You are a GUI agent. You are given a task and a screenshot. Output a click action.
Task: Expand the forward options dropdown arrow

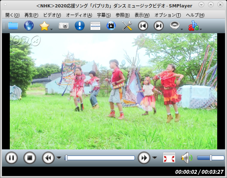[154, 158]
